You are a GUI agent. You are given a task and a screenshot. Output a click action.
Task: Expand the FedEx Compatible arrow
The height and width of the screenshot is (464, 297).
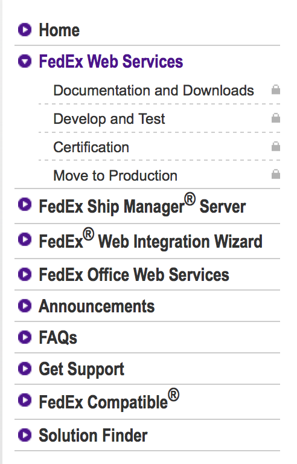click(x=25, y=400)
